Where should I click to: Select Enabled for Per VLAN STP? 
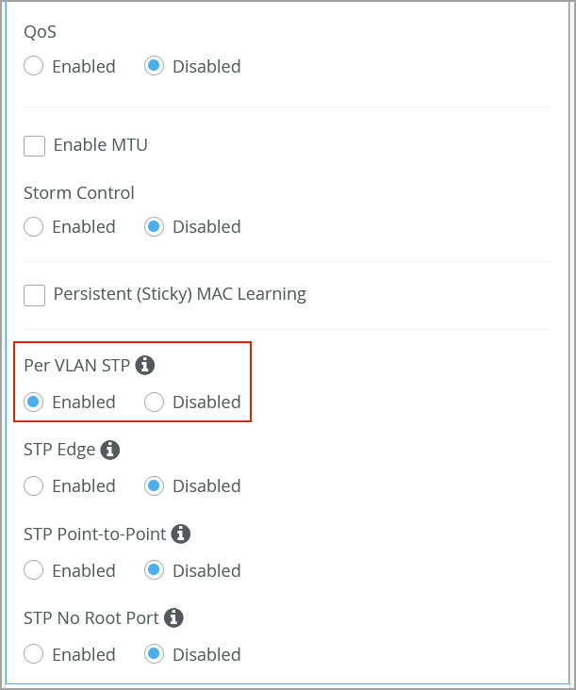click(x=34, y=402)
